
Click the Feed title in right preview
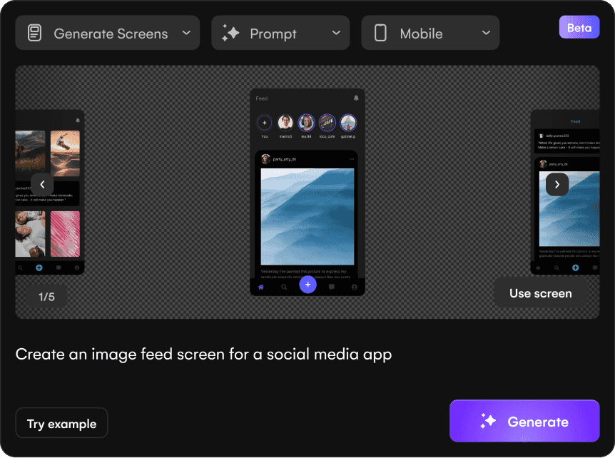click(x=575, y=121)
